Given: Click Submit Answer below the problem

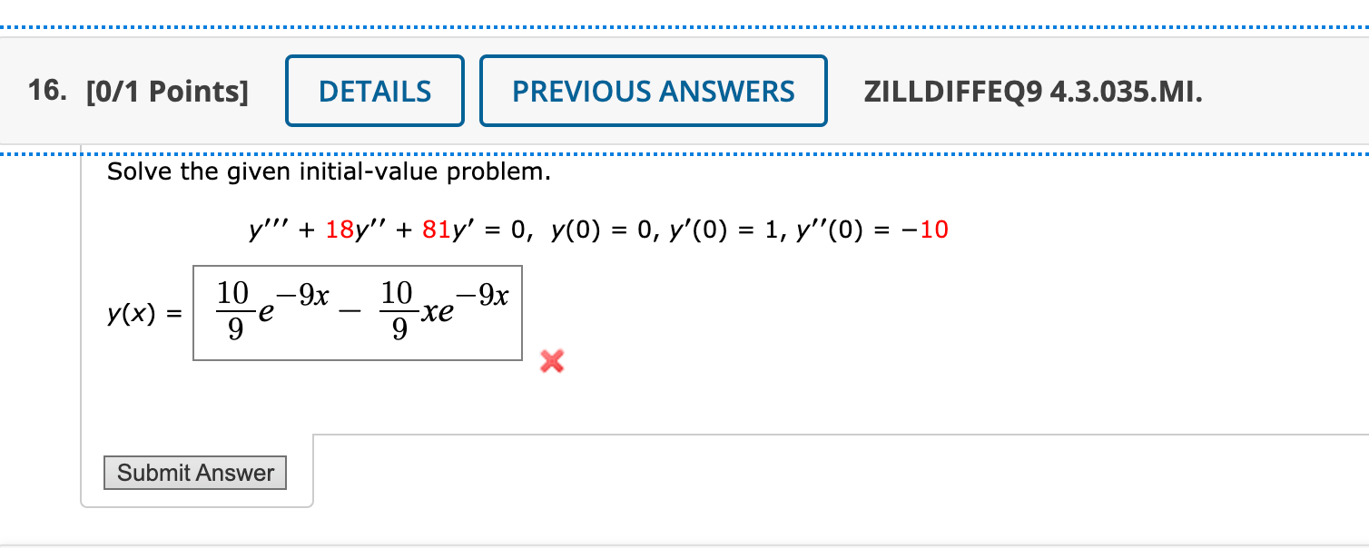Looking at the screenshot, I should click(194, 472).
